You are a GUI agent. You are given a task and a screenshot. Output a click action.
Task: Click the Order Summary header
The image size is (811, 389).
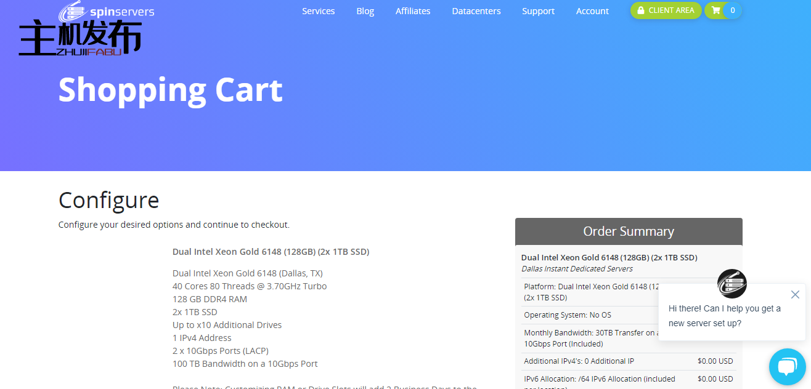tap(629, 231)
